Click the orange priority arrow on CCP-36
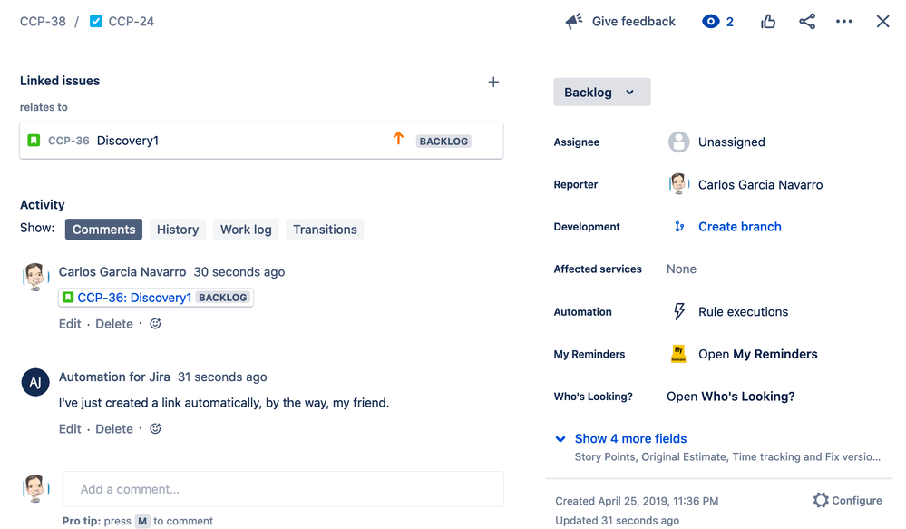The width and height of the screenshot is (906, 529). click(398, 138)
